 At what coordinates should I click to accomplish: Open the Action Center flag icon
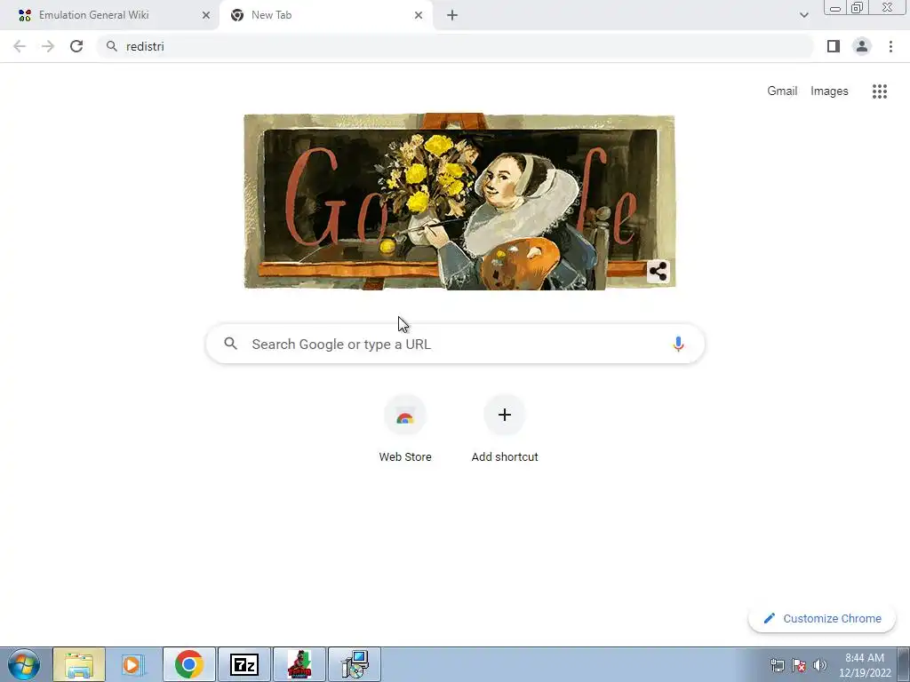[799, 665]
